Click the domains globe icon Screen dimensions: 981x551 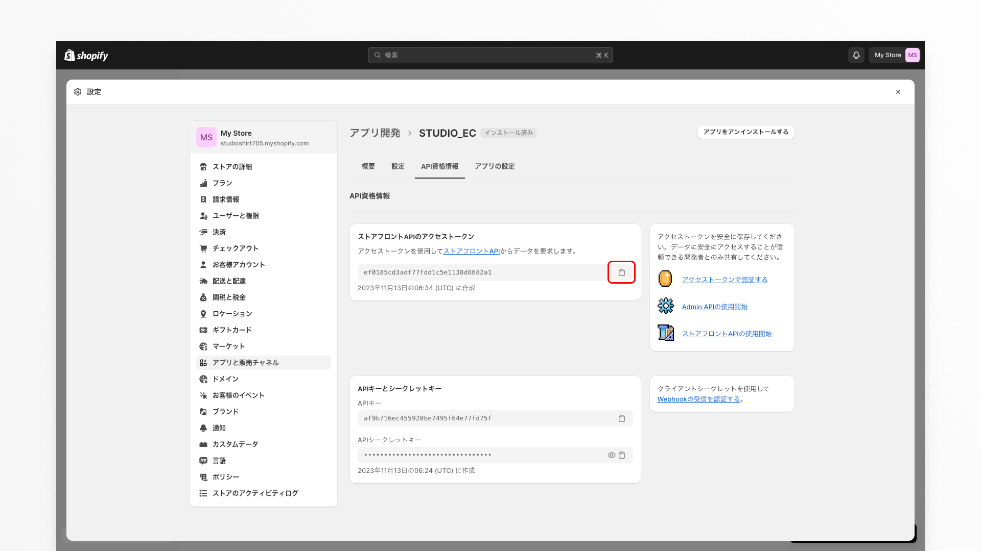click(x=203, y=379)
